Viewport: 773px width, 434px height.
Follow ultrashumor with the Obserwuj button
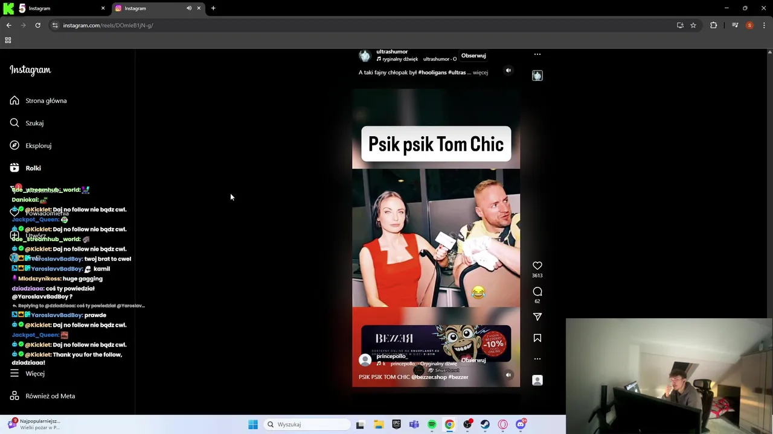[x=473, y=55]
